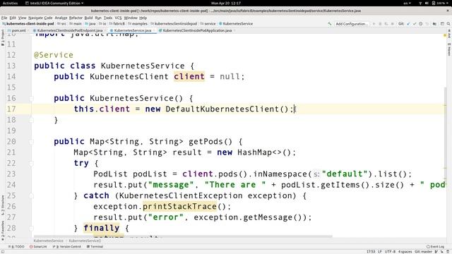This screenshot has height=254, width=452.
Task: Open the Analyze menu
Action: pyautogui.click(x=61, y=18)
